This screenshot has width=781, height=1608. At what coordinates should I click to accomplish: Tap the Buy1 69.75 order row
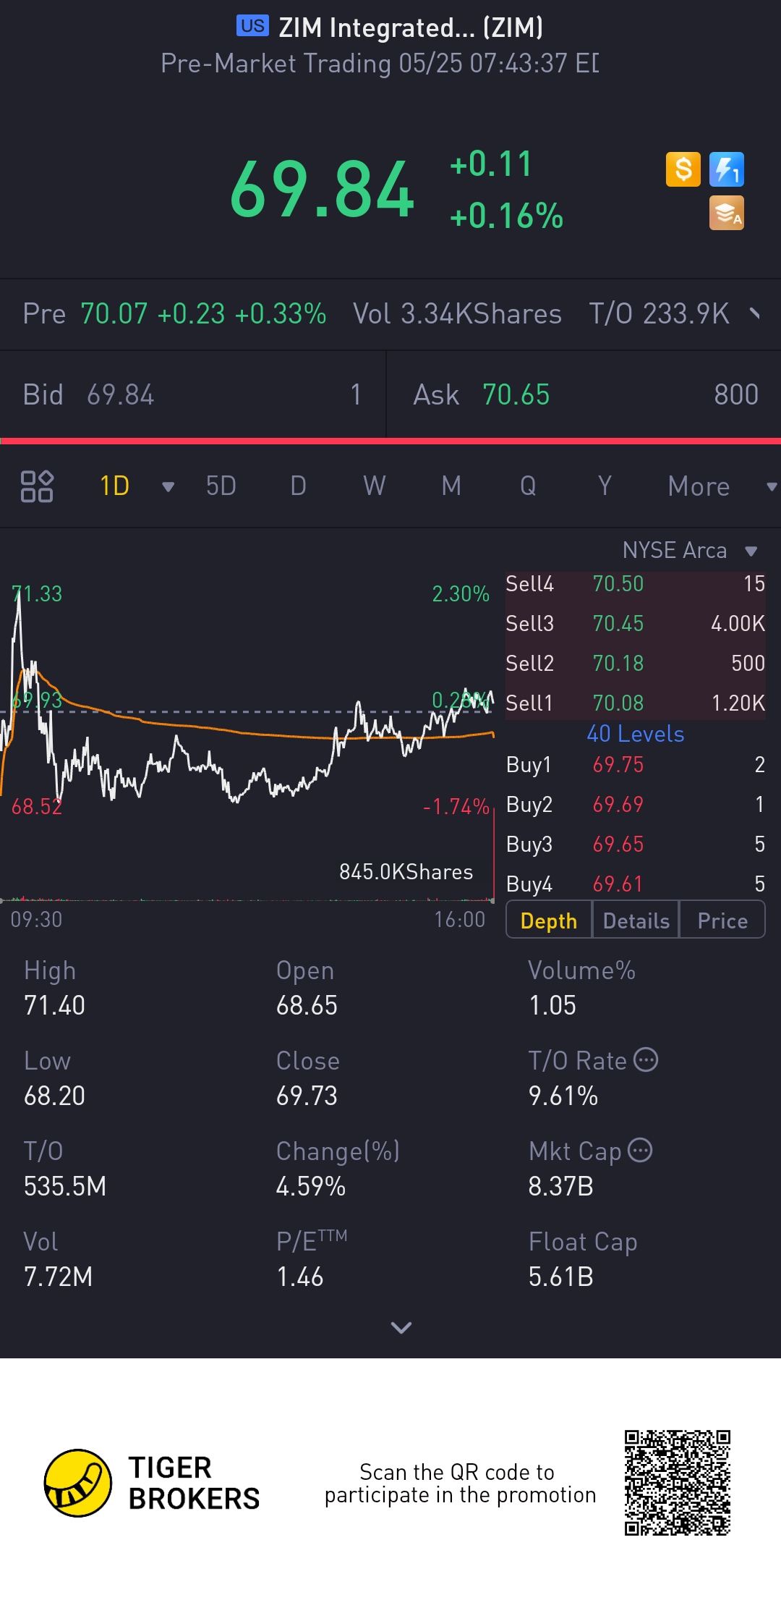pos(635,765)
